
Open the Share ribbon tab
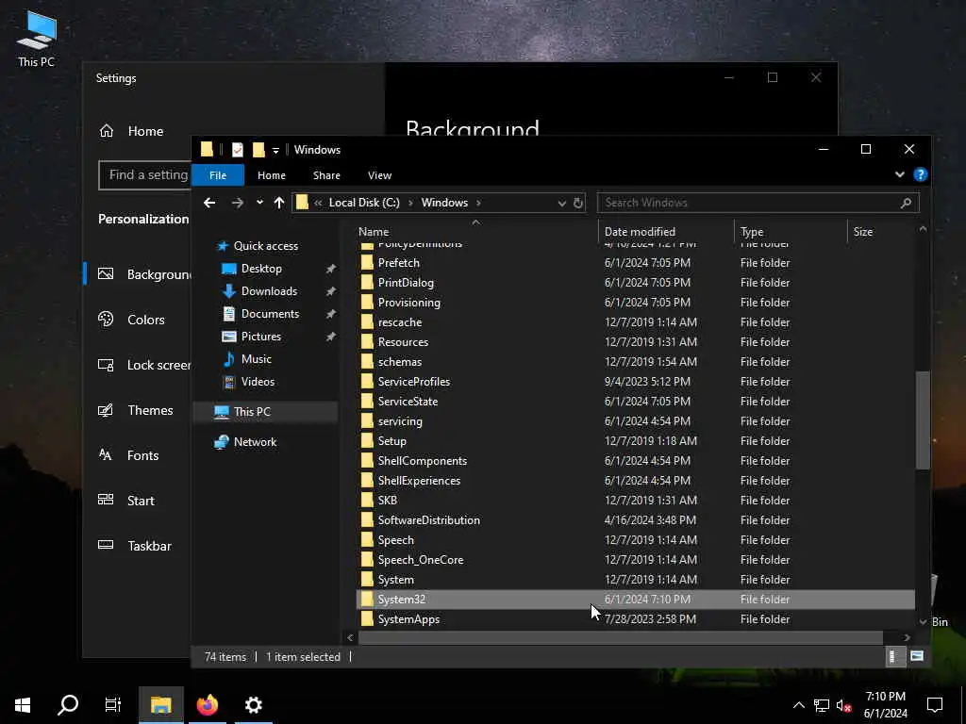coord(326,175)
